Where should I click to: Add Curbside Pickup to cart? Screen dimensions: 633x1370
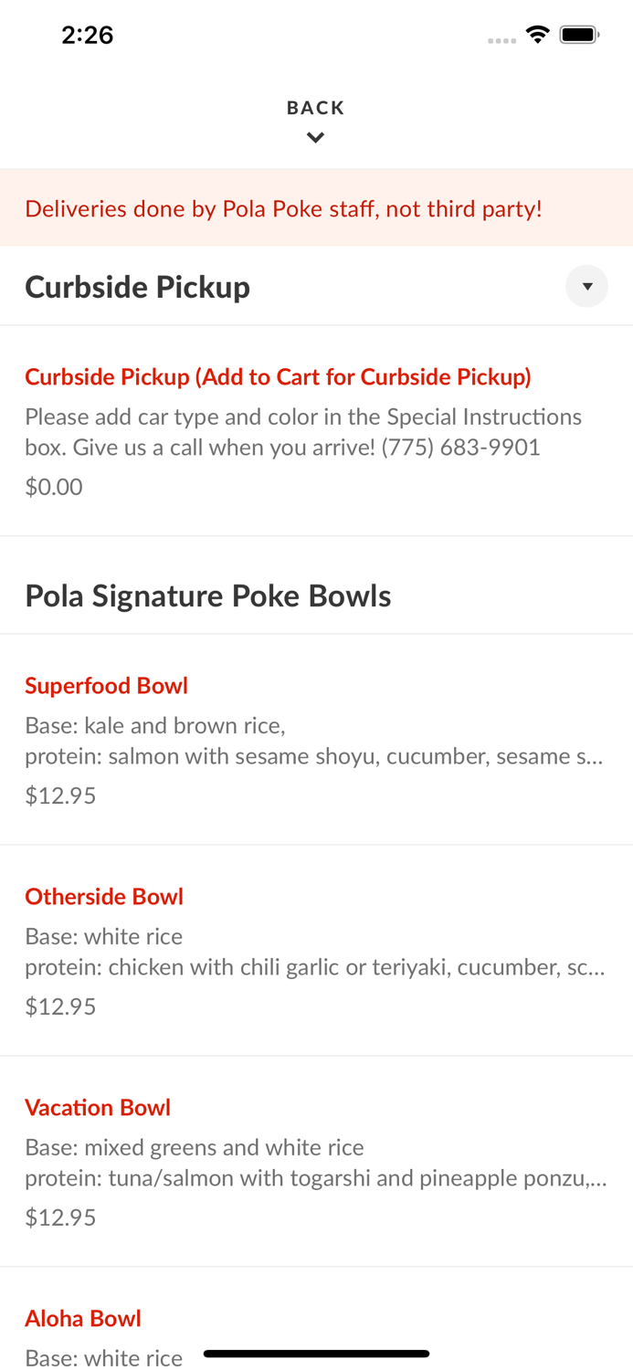click(x=278, y=376)
